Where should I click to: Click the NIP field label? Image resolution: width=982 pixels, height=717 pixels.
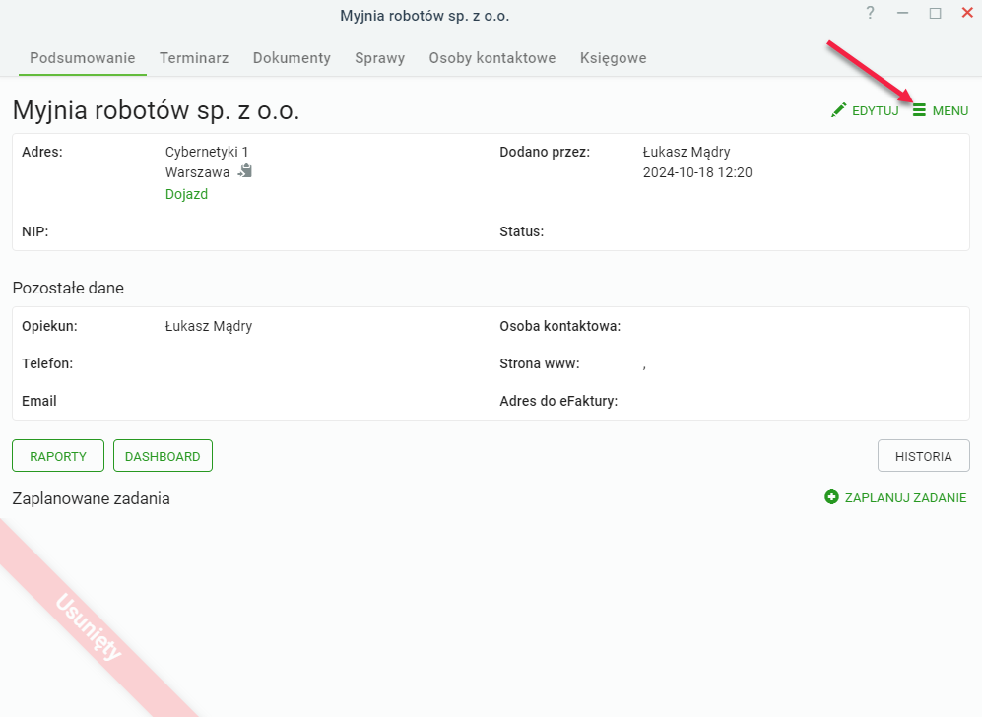tap(35, 231)
